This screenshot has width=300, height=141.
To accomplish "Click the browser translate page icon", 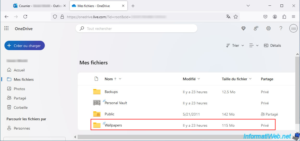I will pyautogui.click(x=228, y=17).
